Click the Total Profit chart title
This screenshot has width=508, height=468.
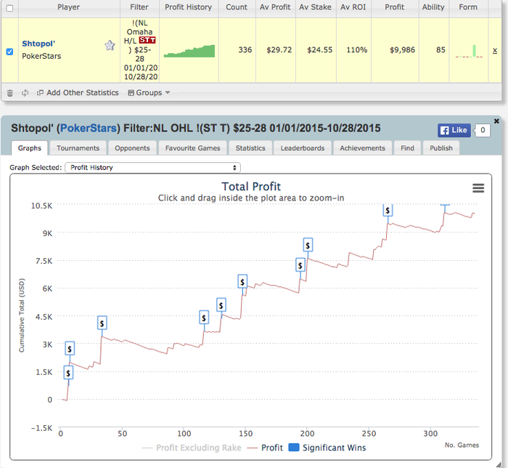pyautogui.click(x=251, y=187)
